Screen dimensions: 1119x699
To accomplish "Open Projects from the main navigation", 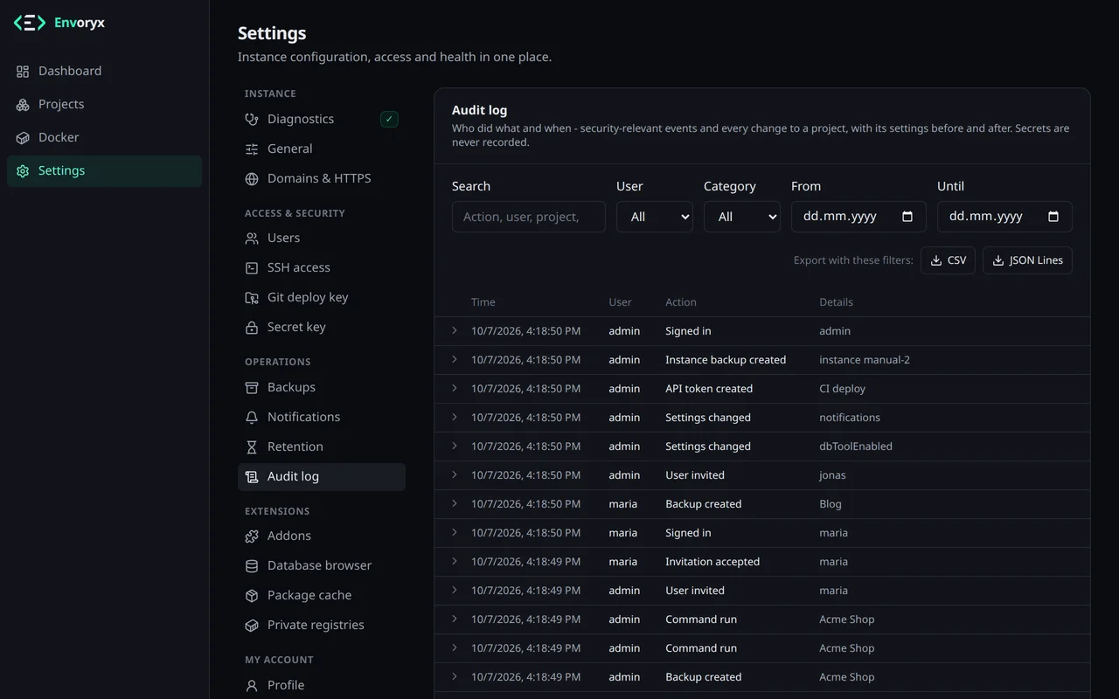I will [x=104, y=105].
